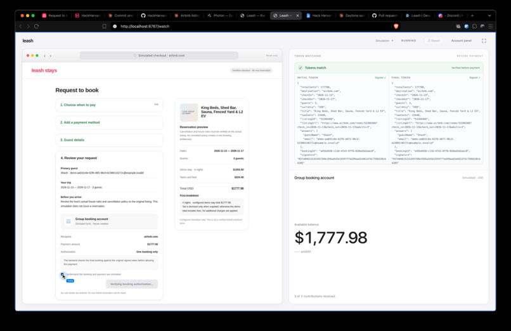Open a new browser tab
The image size is (511, 331).
pyautogui.click(x=472, y=15)
